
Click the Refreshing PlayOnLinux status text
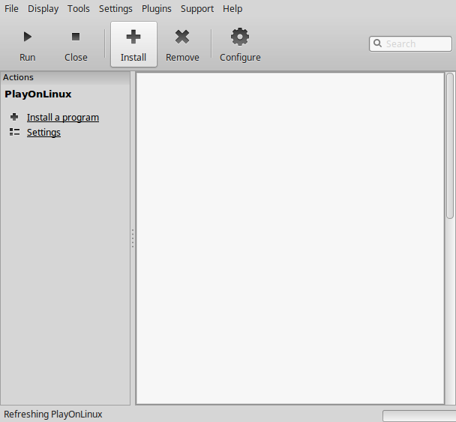tap(53, 414)
